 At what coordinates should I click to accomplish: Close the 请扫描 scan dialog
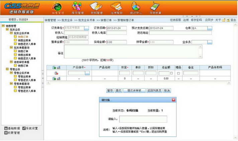(173, 100)
